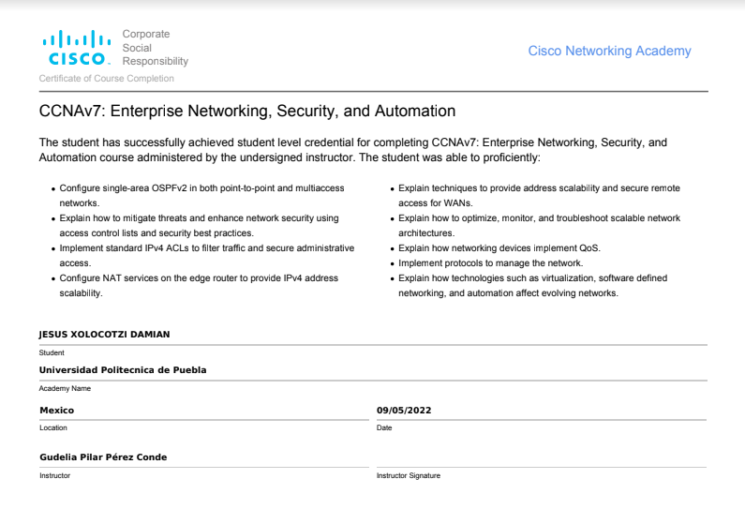Click 'address scalability and secure remote' bullet
The width and height of the screenshot is (745, 524).
click(539, 195)
